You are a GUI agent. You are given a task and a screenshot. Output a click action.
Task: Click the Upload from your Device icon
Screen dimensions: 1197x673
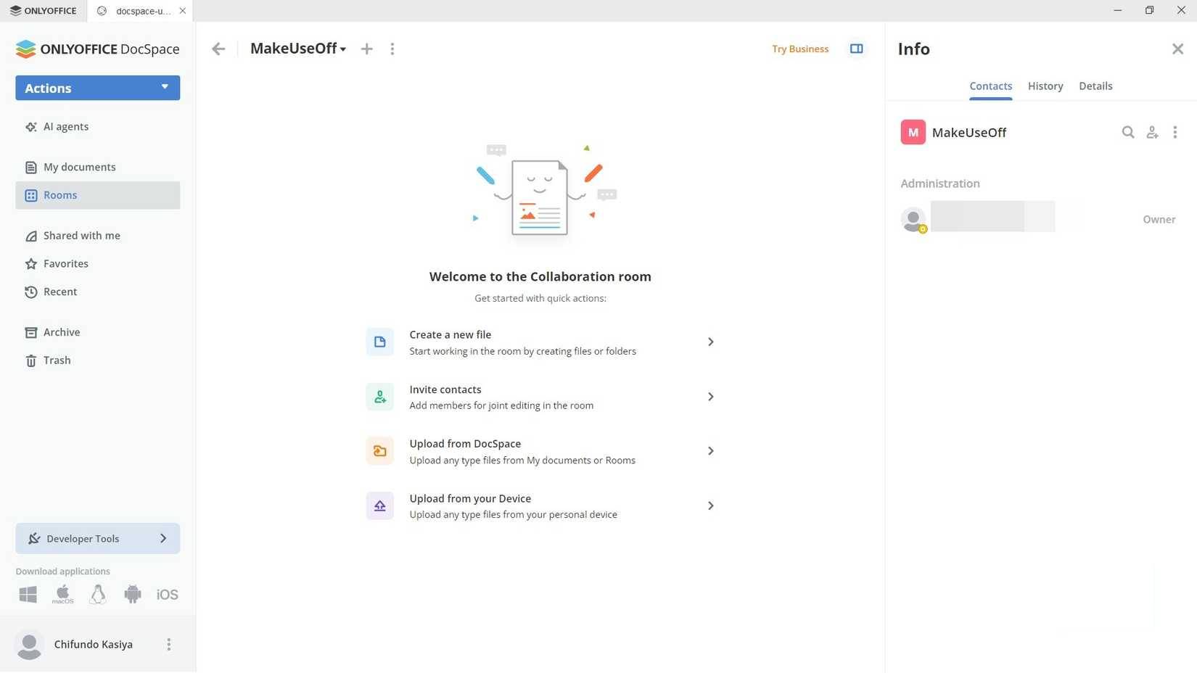tap(380, 506)
